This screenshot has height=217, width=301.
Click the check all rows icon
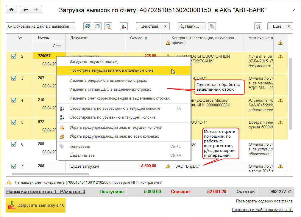pyautogui.click(x=87, y=26)
